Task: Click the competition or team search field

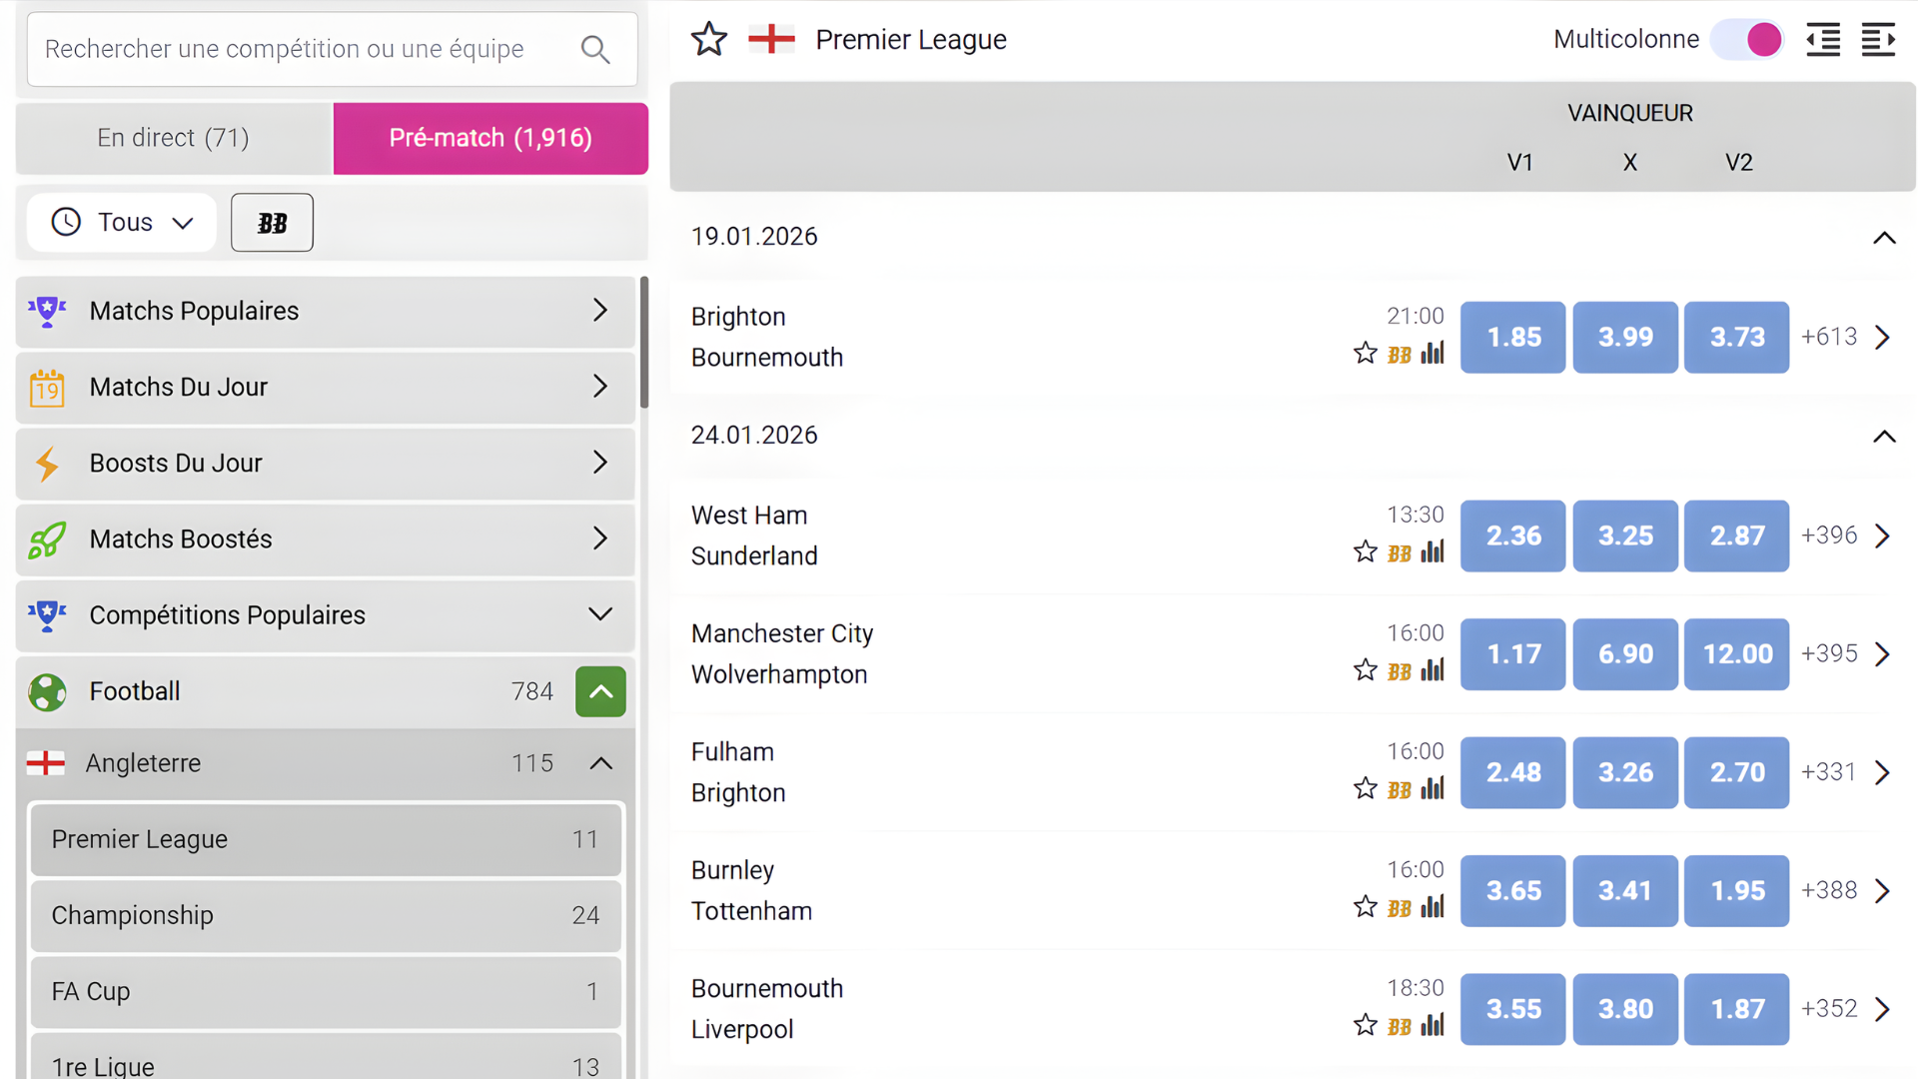Action: (300, 49)
